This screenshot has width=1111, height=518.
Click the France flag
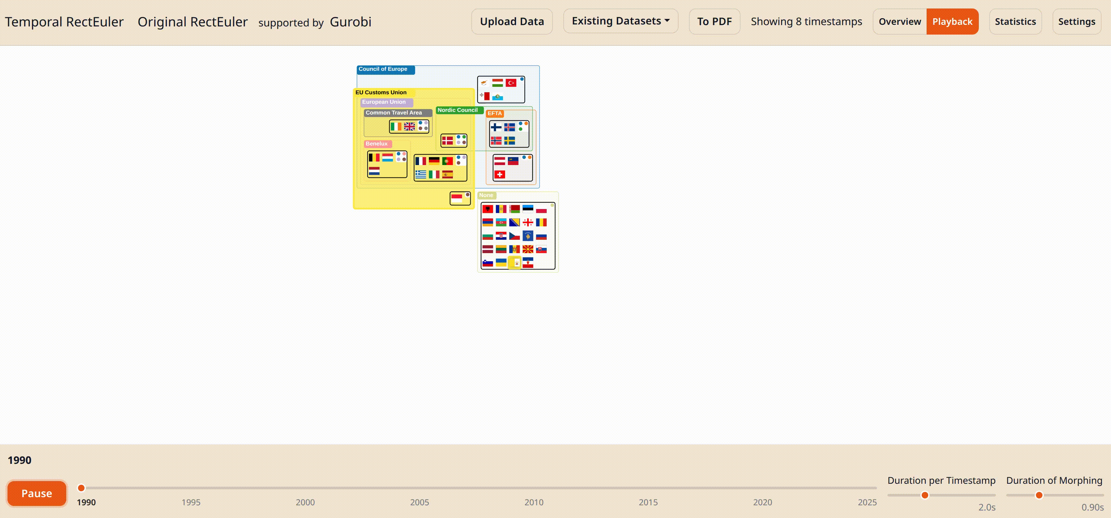click(x=420, y=161)
